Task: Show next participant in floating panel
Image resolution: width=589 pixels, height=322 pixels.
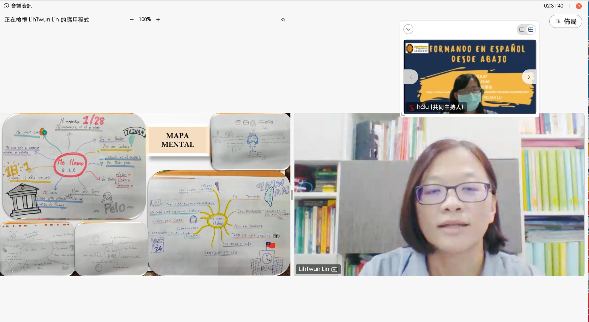Action: coord(529,77)
